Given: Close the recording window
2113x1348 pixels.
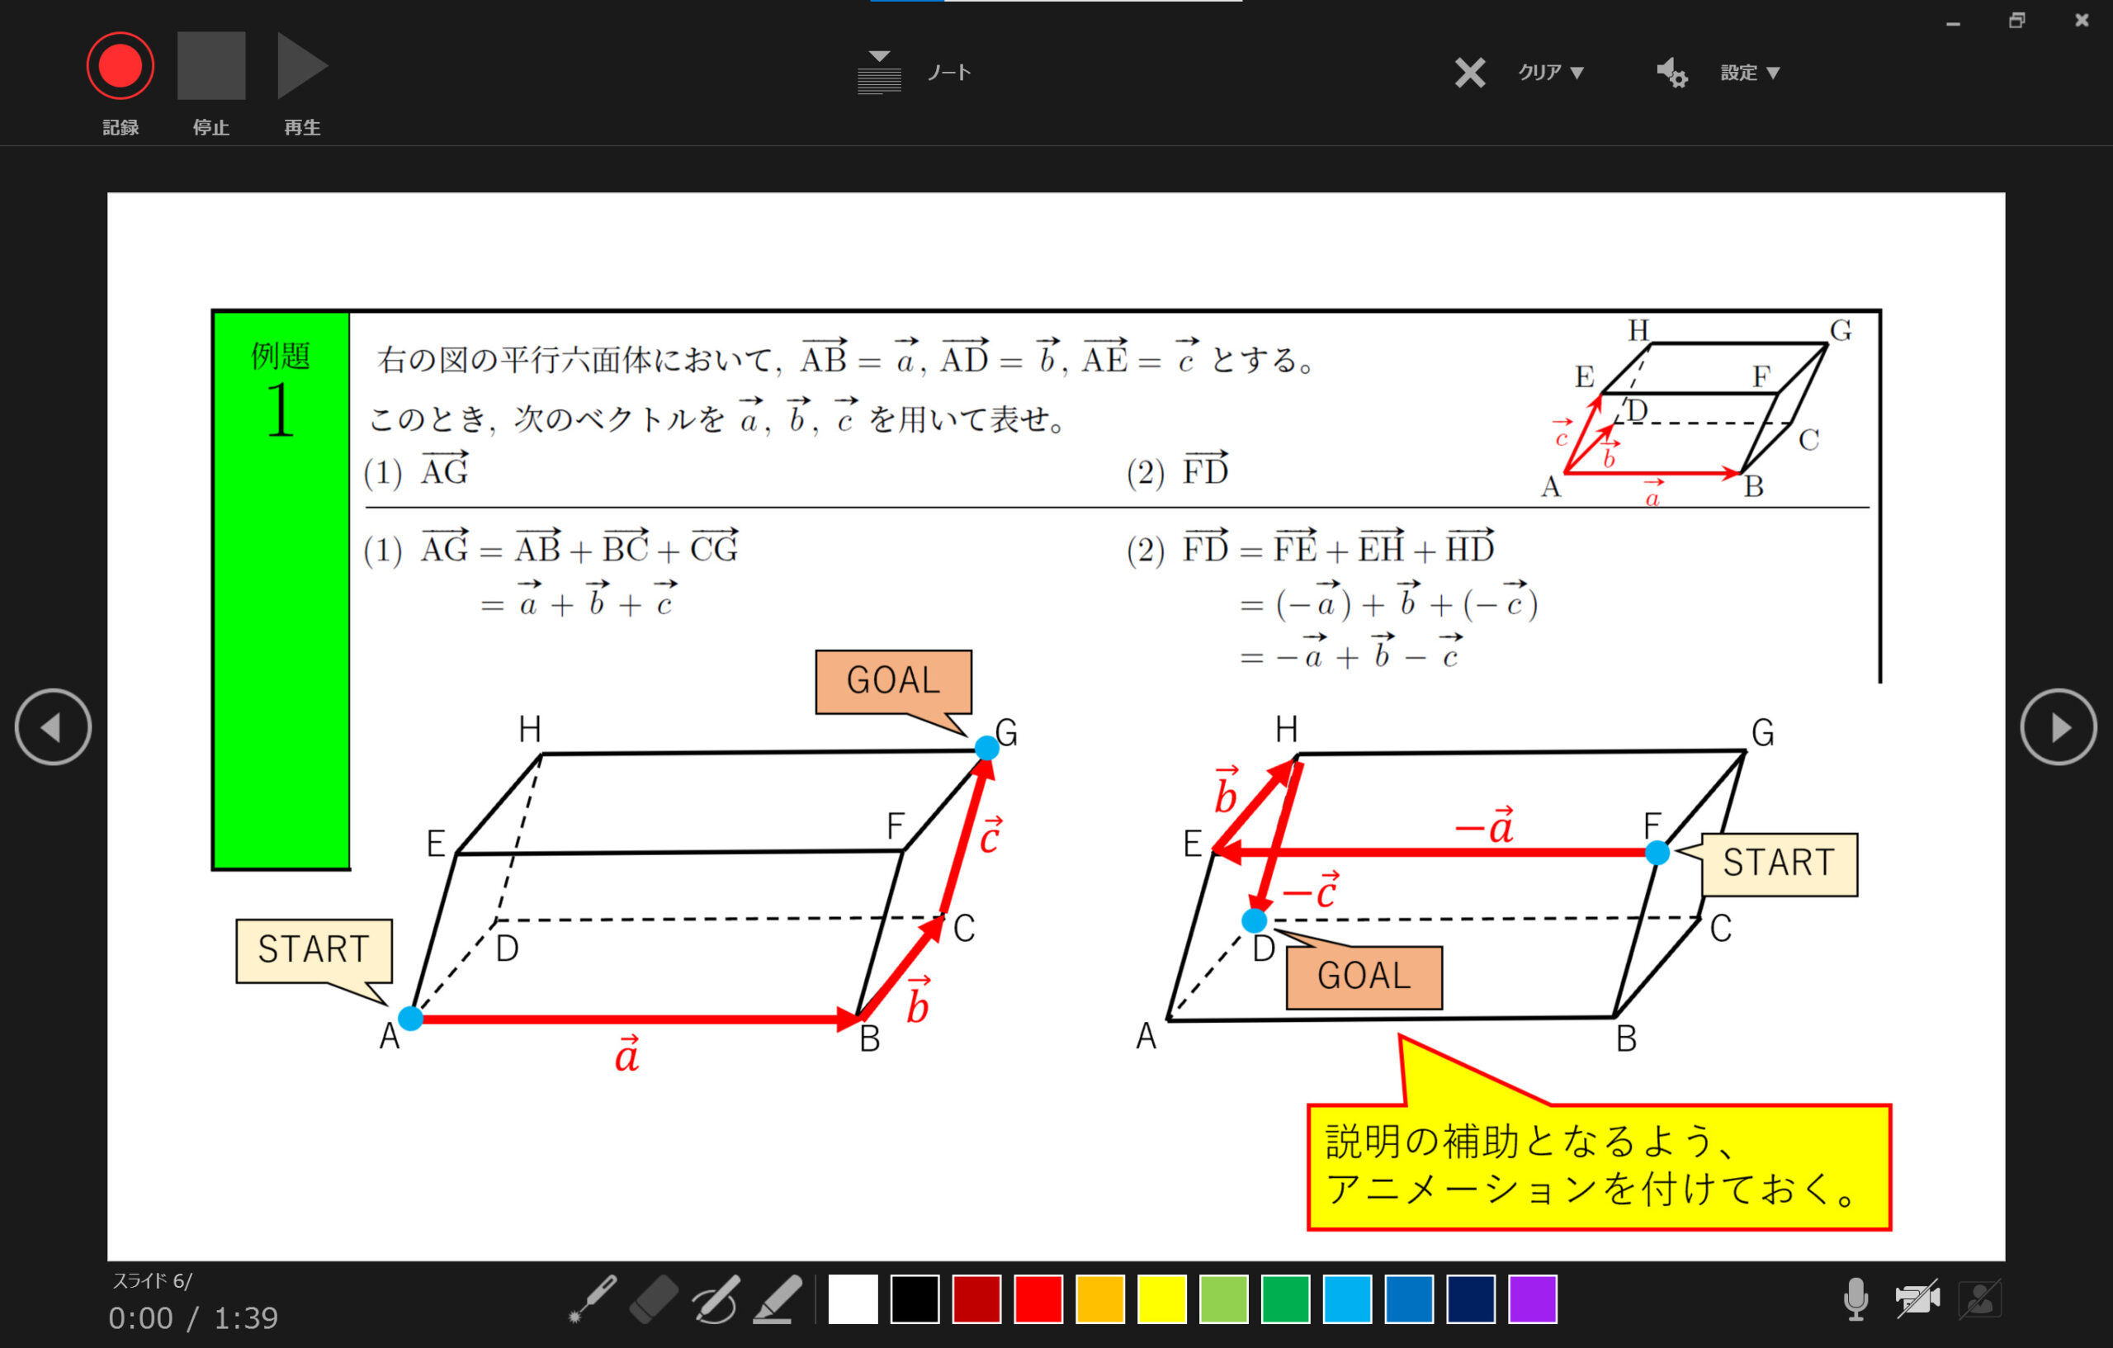Looking at the screenshot, I should pyautogui.click(x=2082, y=20).
